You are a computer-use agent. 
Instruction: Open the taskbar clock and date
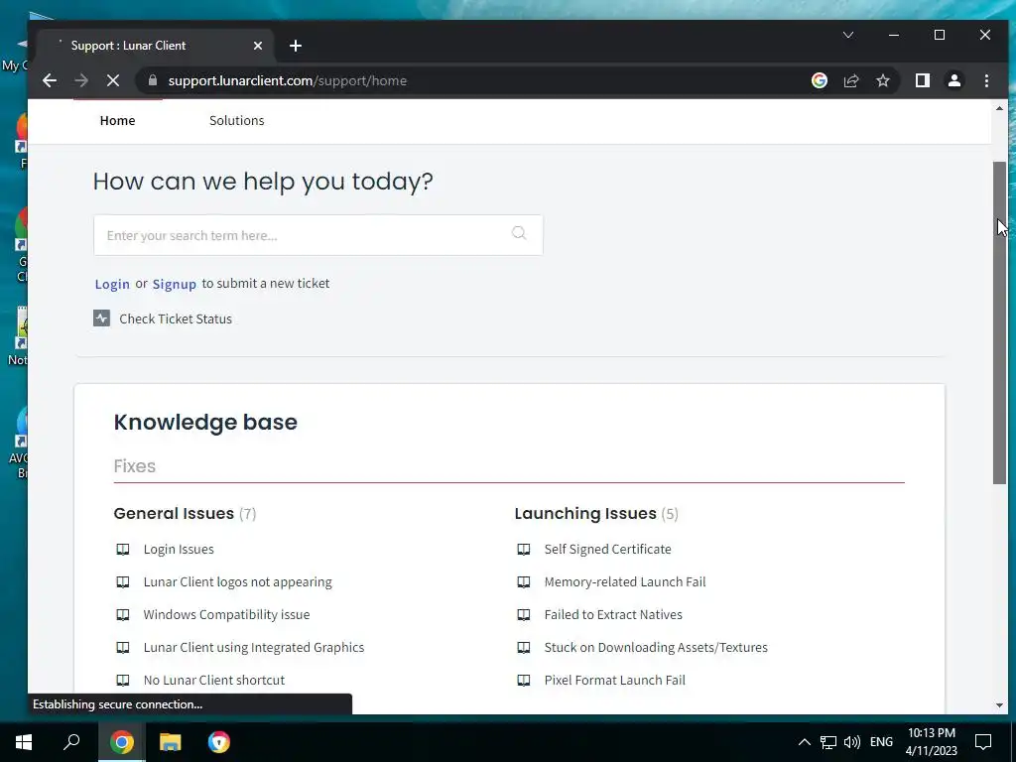click(931, 742)
